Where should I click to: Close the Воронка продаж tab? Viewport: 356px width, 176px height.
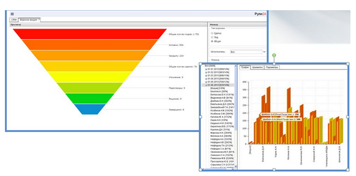[39, 19]
